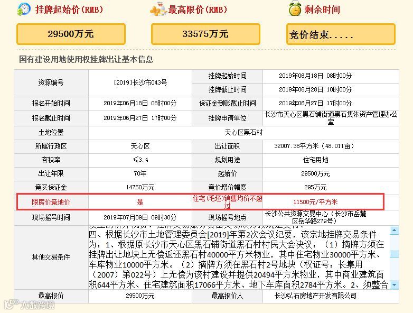Click the 竞价增价幅度 label
The width and height of the screenshot is (413, 313).
(x=227, y=188)
